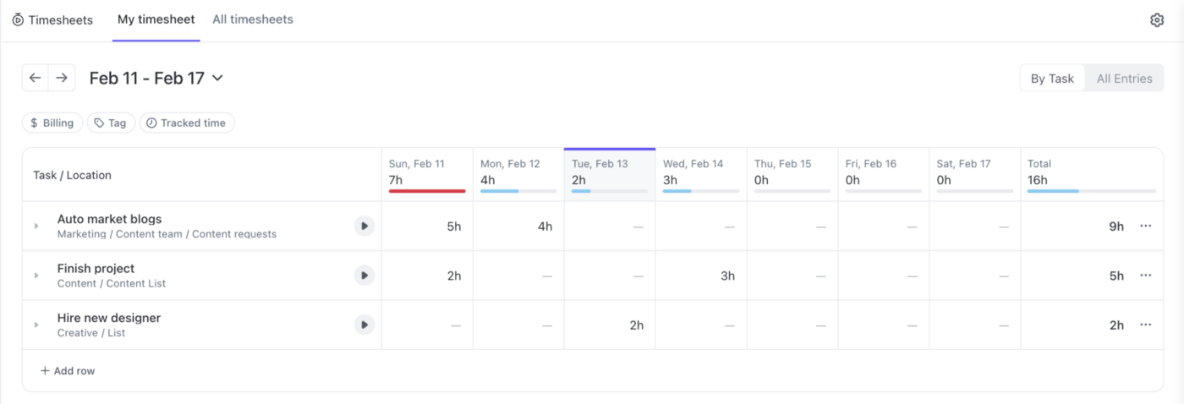
Task: Click Marketing / Content team / Content requests path
Action: tap(167, 234)
